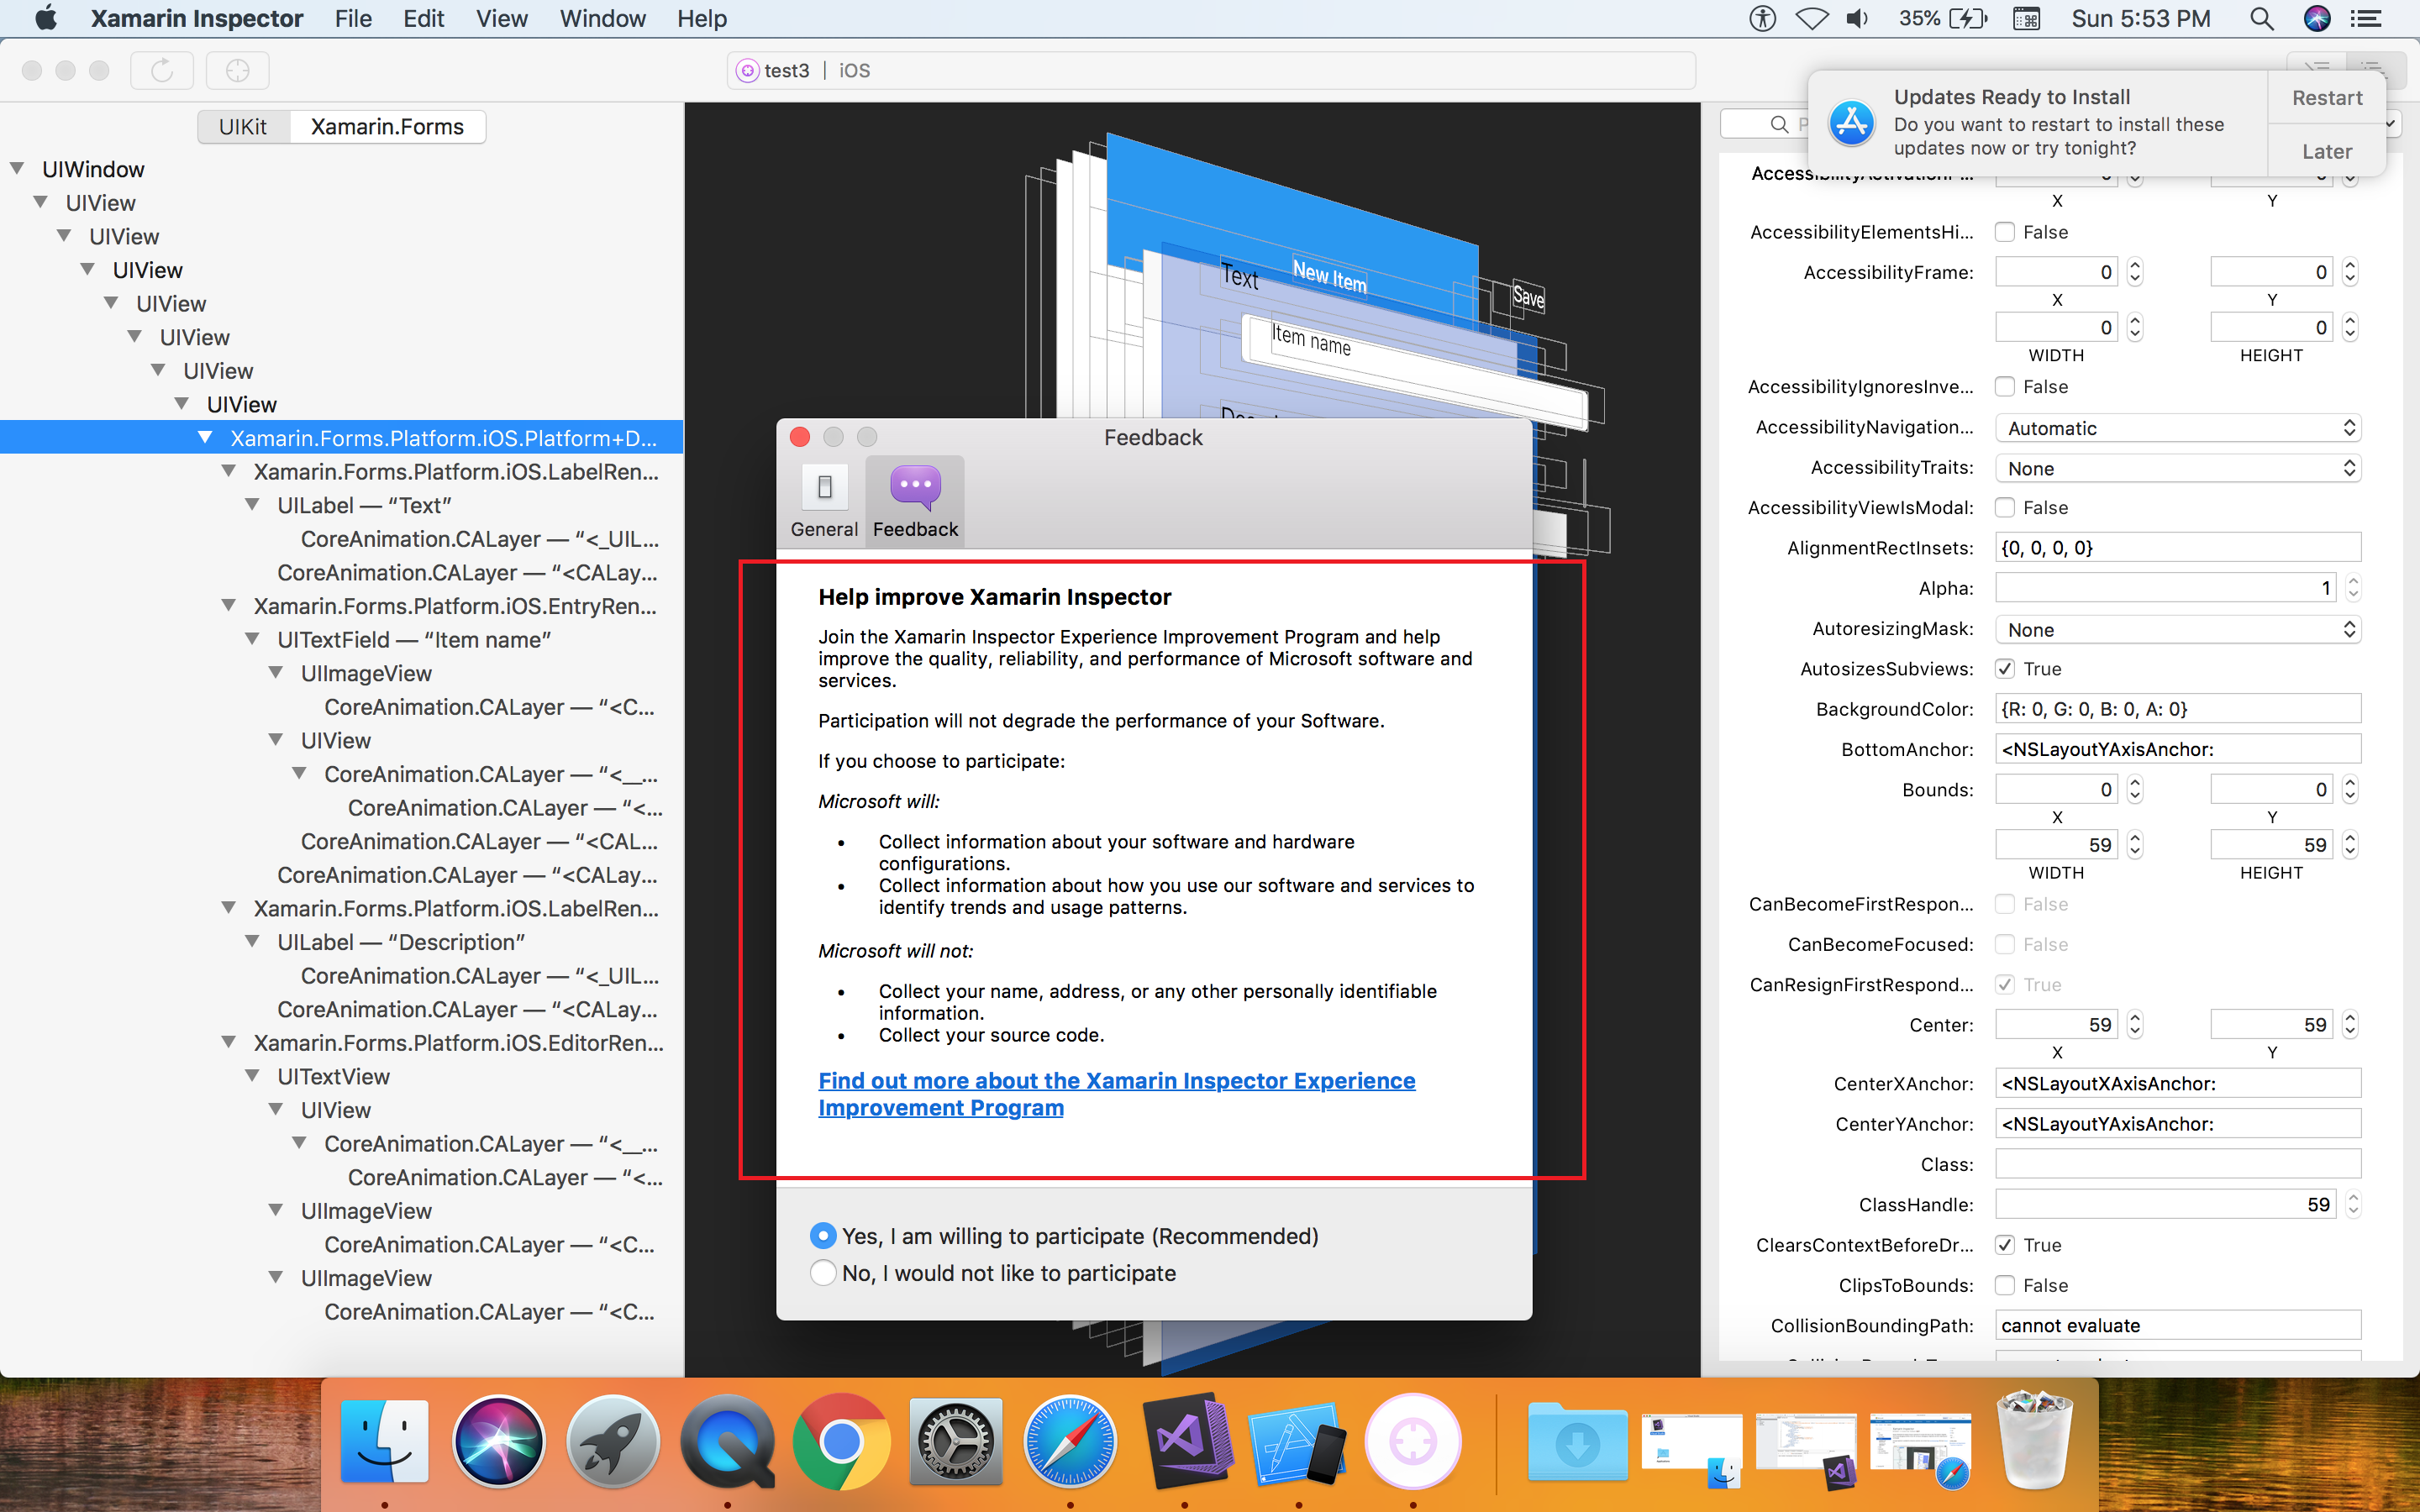The image size is (2420, 1512).
Task: Click the Class value field
Action: pyautogui.click(x=2178, y=1164)
